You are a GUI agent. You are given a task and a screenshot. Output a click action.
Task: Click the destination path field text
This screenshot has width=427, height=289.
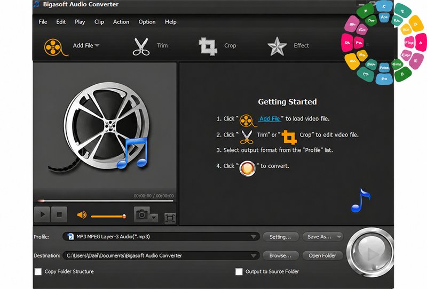point(124,256)
